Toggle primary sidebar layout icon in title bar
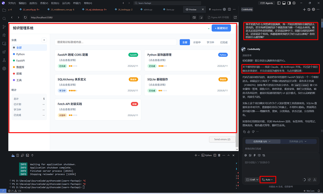Viewport: 323px width, 194px height. (x=279, y=3)
